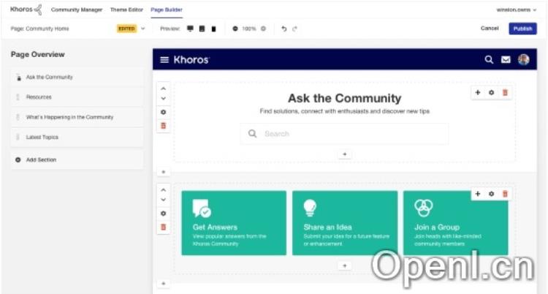Expand the EDITED status dropdown
548x294 pixels.
142,29
